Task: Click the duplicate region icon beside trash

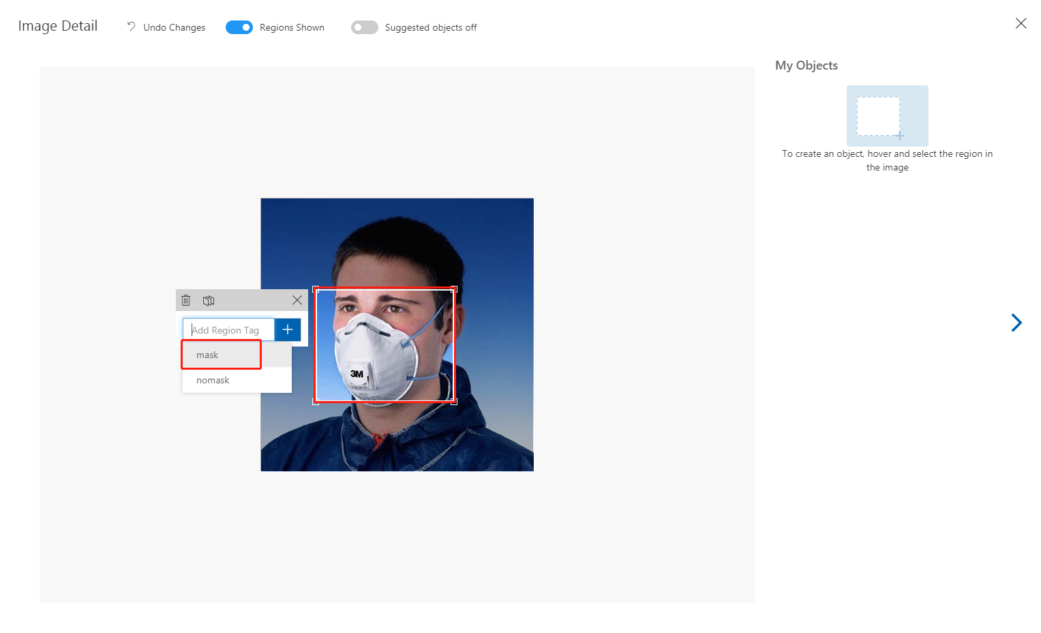Action: point(209,300)
